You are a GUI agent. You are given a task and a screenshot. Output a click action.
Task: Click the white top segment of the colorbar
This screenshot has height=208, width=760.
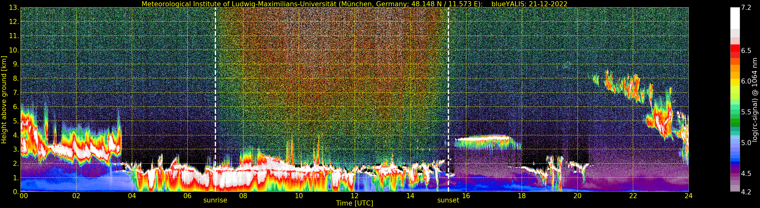click(735, 18)
